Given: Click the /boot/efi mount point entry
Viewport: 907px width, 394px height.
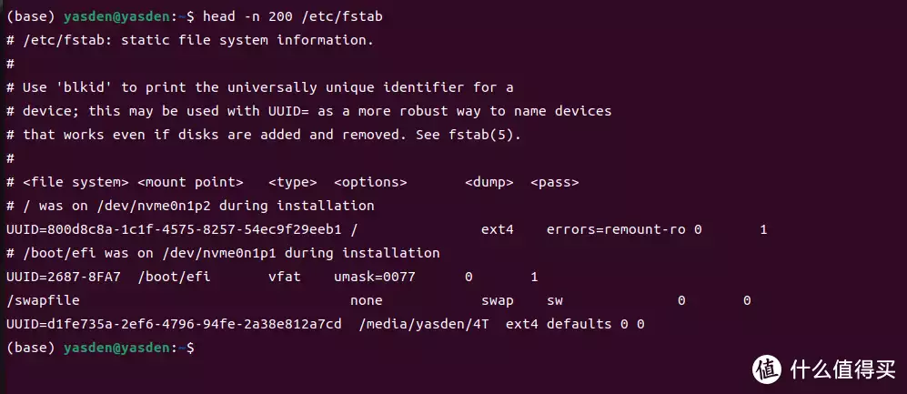Looking at the screenshot, I should pos(174,277).
